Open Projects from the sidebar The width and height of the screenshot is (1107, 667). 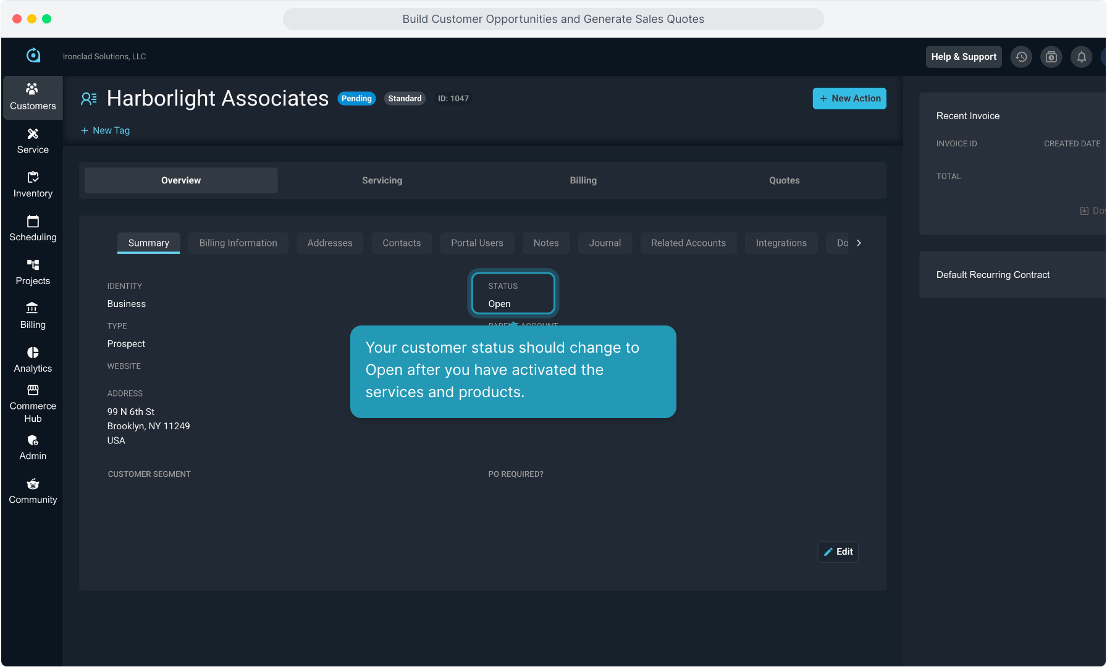click(33, 272)
